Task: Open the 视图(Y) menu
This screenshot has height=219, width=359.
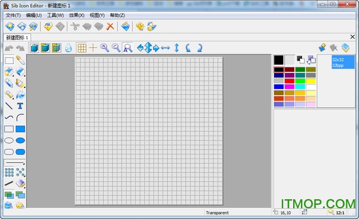Action: (x=97, y=16)
